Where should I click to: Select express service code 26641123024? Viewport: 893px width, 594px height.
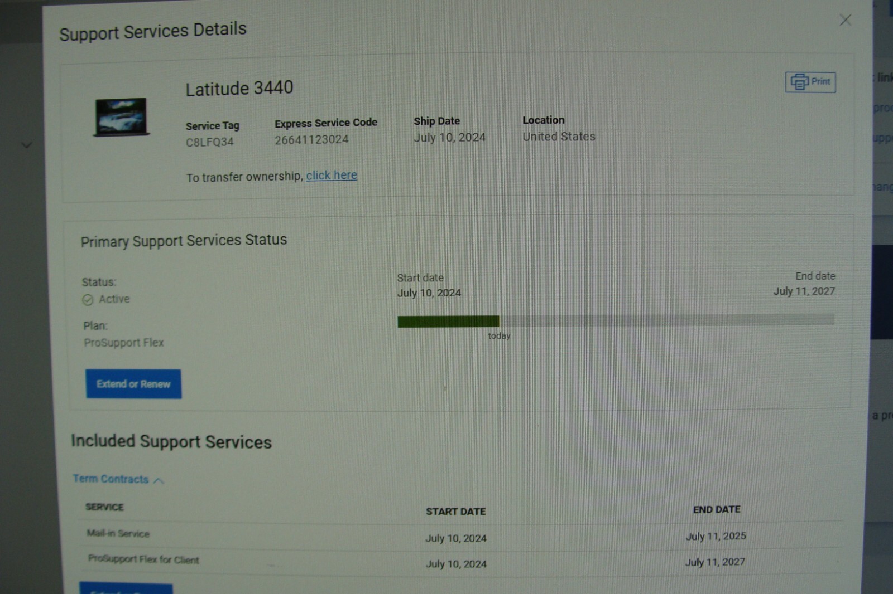pyautogui.click(x=311, y=140)
